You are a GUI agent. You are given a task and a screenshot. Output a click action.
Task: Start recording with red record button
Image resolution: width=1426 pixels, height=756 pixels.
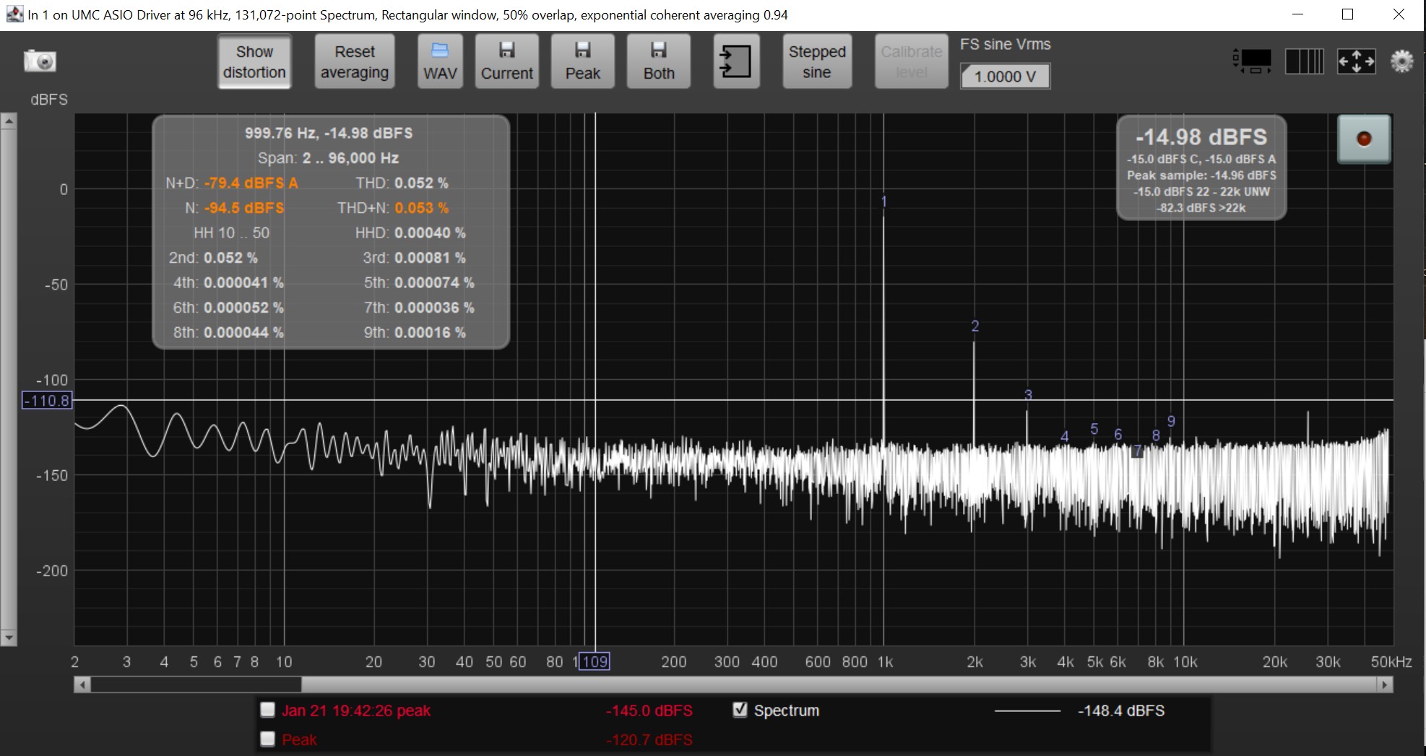(1364, 139)
